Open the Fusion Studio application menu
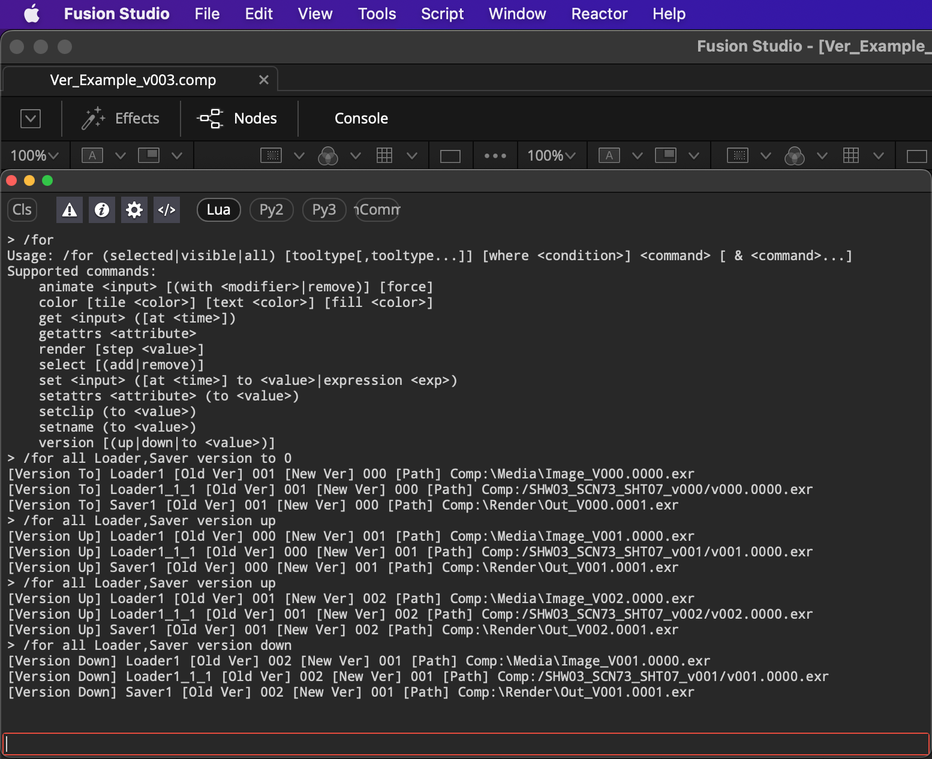This screenshot has height=759, width=932. point(116,13)
